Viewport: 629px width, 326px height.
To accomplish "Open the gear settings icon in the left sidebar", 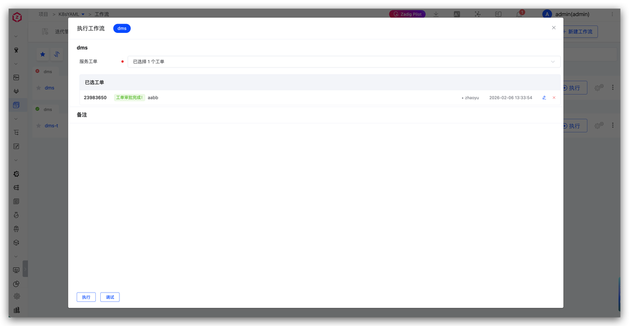I will [17, 296].
